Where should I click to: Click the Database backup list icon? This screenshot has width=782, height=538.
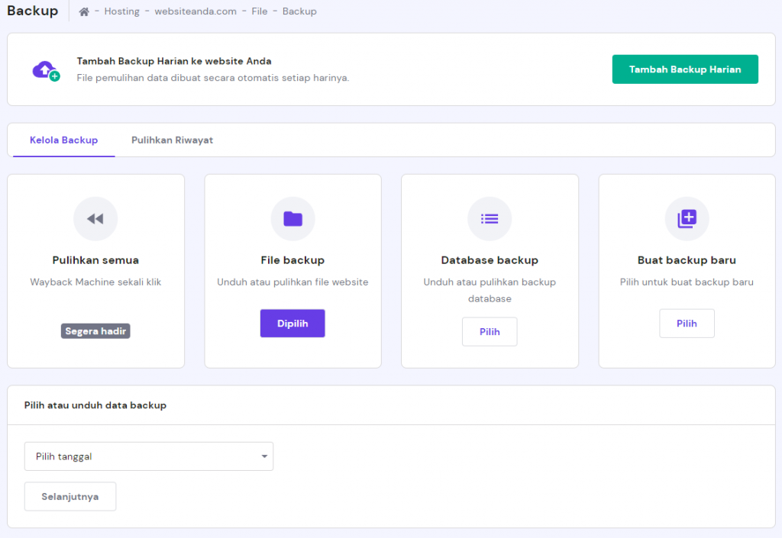coord(490,219)
